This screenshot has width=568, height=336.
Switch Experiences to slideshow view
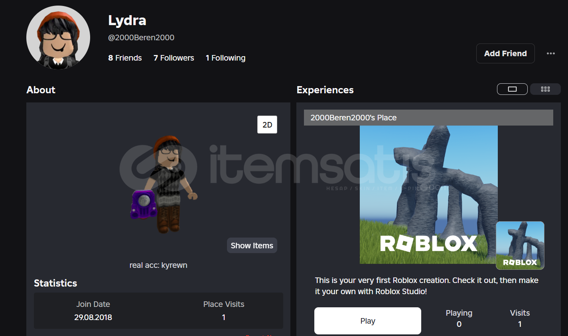click(x=512, y=89)
